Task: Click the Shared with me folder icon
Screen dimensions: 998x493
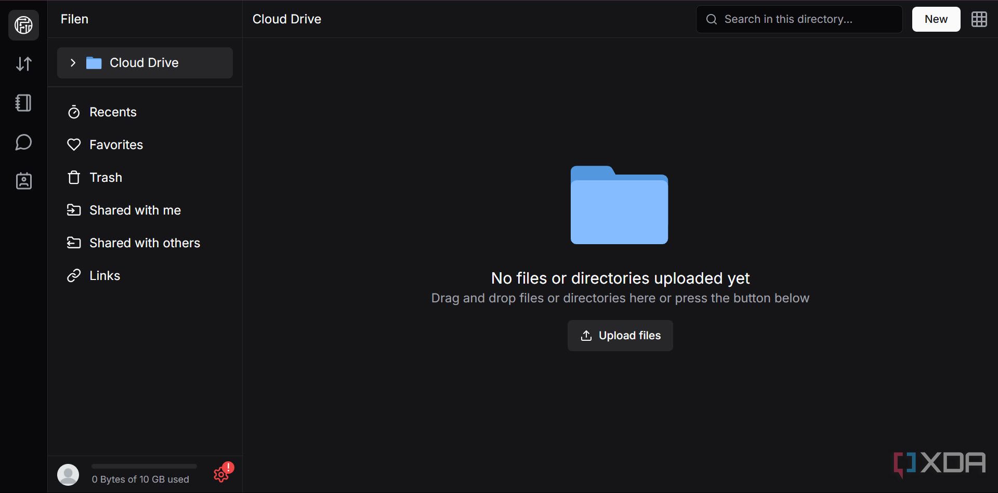Action: [74, 210]
